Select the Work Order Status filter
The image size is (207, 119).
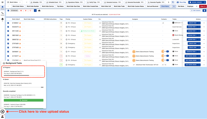click(x=18, y=6)
